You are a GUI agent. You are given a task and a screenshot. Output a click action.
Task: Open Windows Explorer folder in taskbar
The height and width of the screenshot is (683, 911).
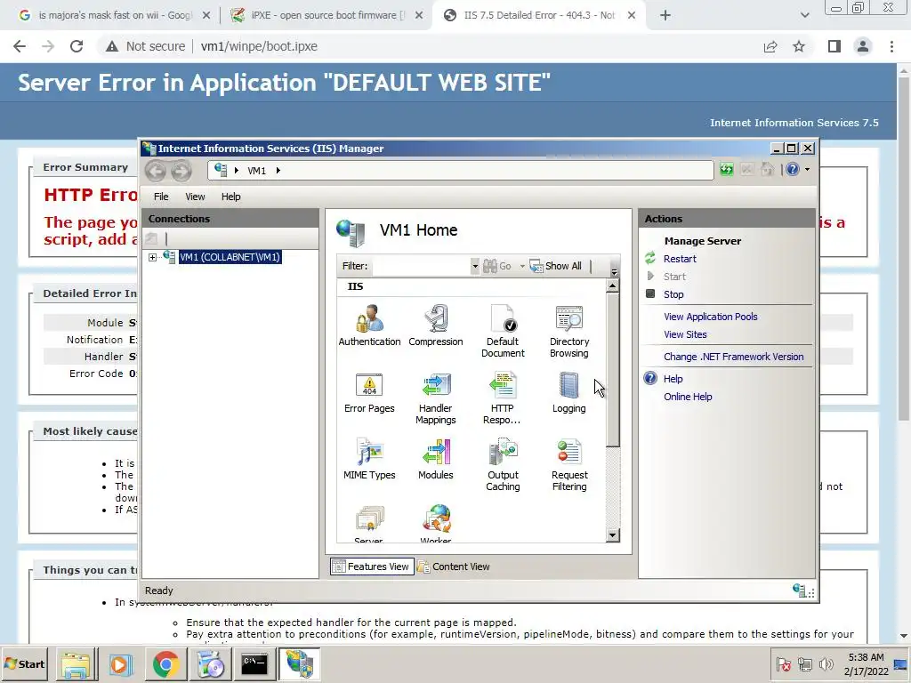[77, 663]
